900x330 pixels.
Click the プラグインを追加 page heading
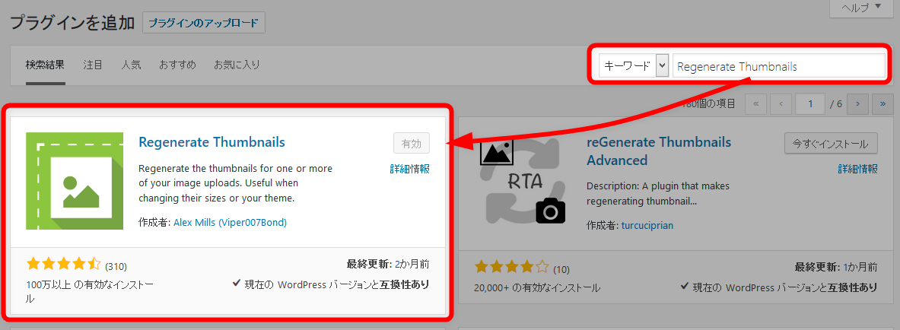tap(72, 23)
